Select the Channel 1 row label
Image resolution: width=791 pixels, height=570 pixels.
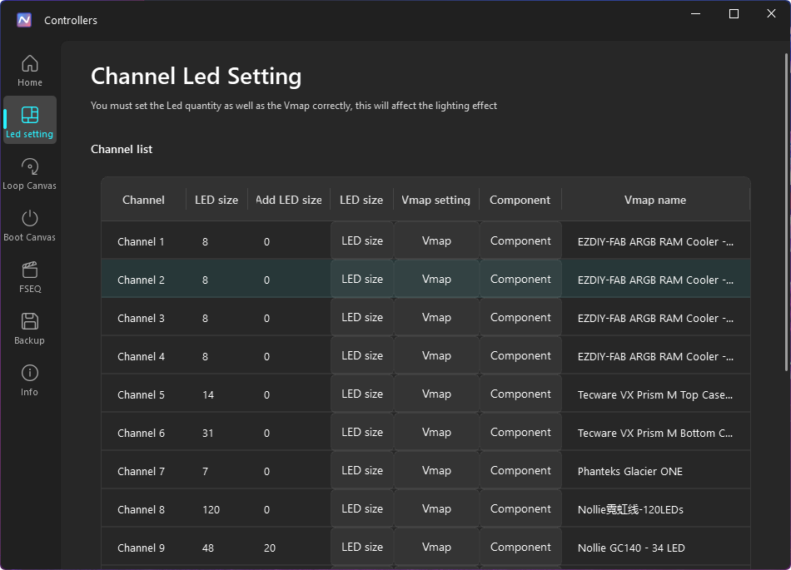(x=141, y=242)
